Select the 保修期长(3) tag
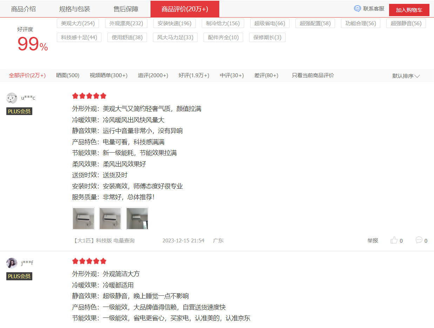The width and height of the screenshot is (434, 328). coord(267,37)
